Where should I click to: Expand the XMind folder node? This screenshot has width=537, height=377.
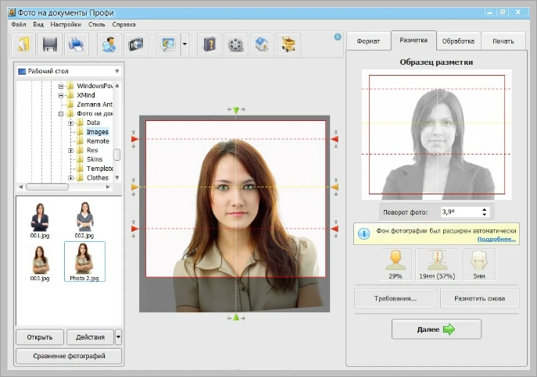click(61, 95)
